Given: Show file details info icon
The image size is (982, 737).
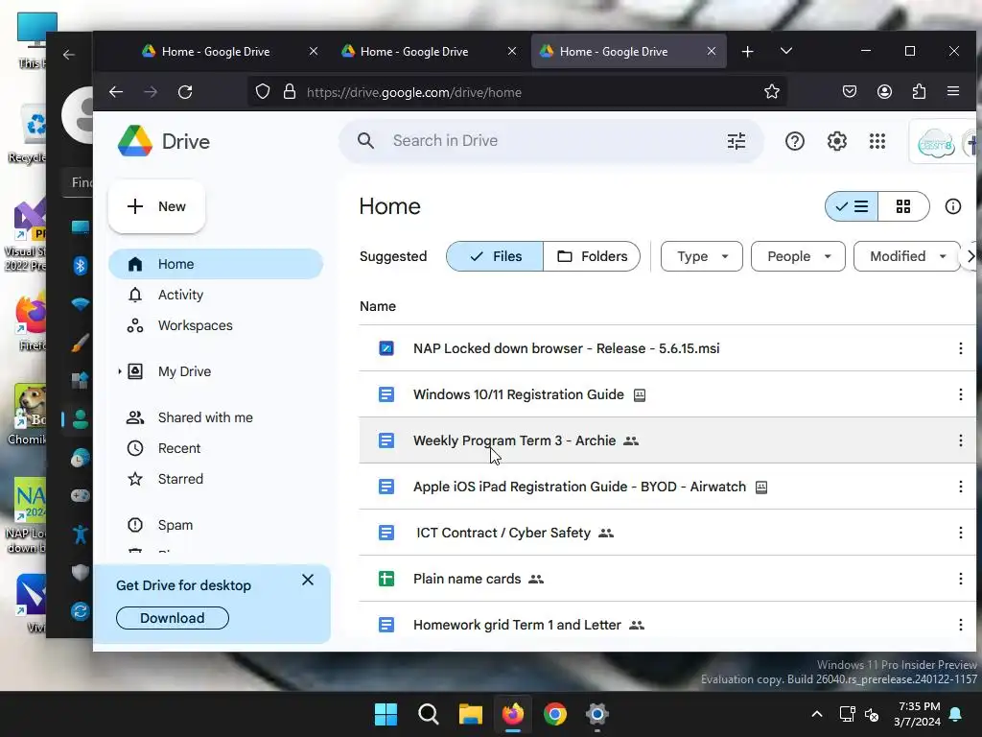Looking at the screenshot, I should click(x=953, y=206).
